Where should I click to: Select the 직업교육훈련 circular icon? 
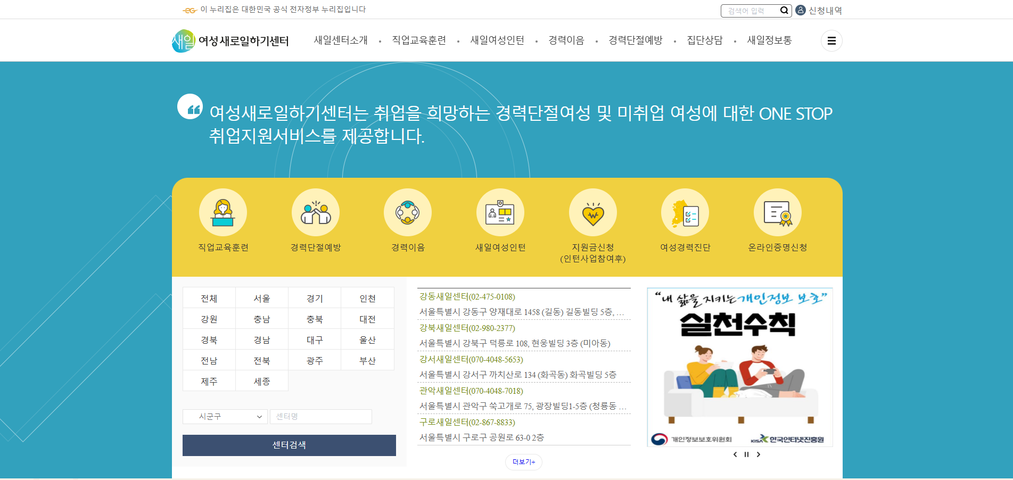pyautogui.click(x=223, y=212)
